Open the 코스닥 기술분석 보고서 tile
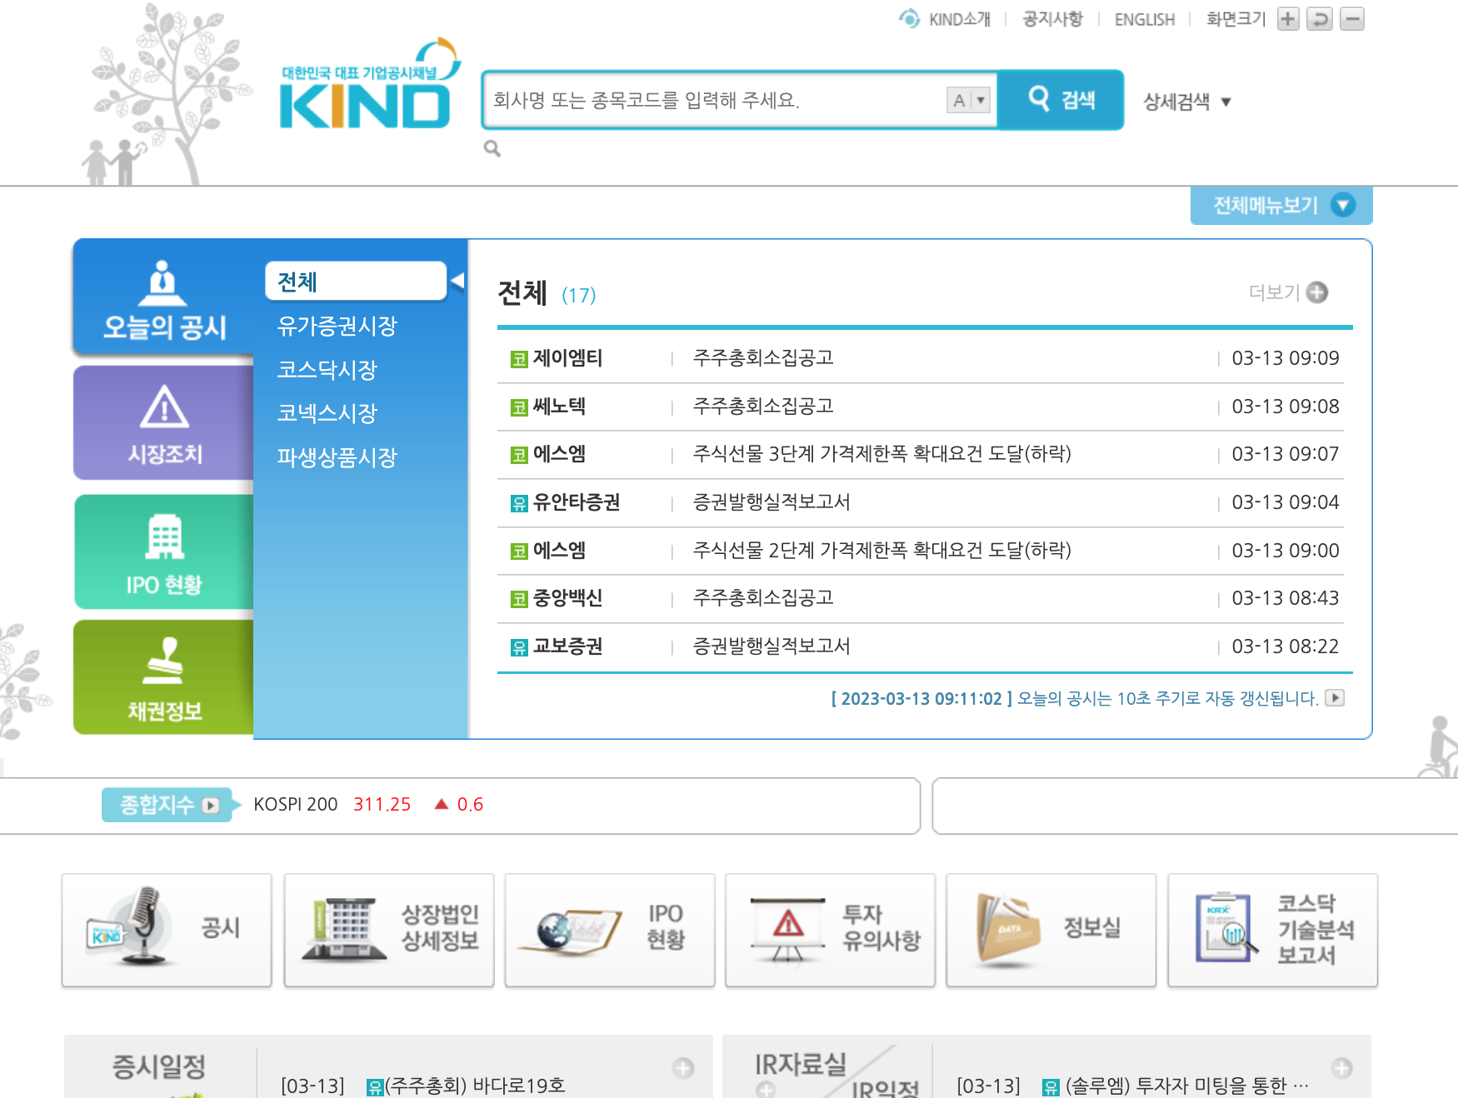1458x1098 pixels. 1273,930
